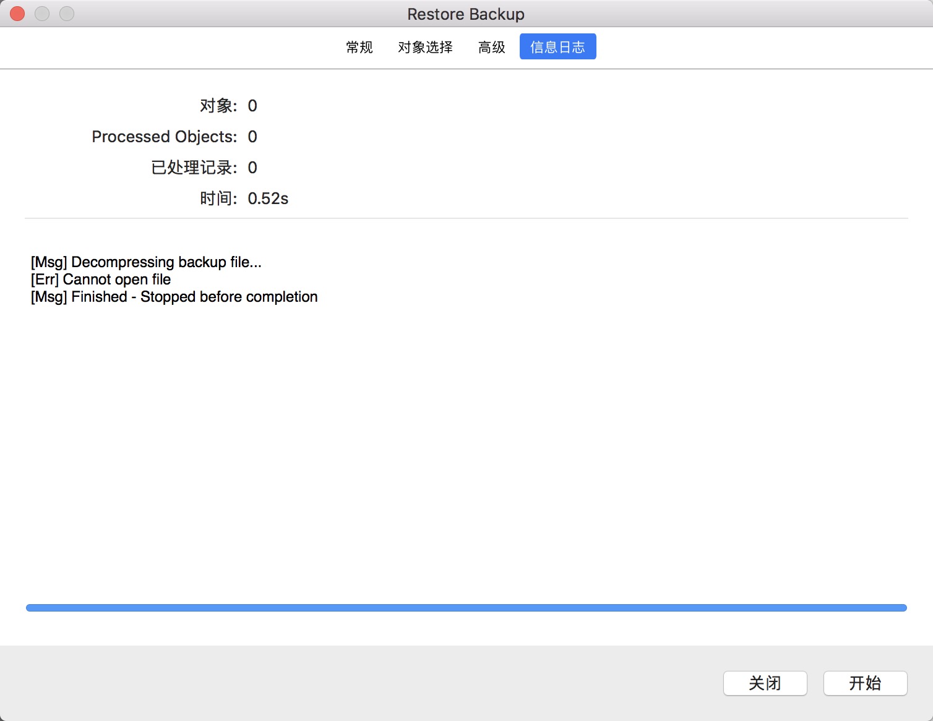This screenshot has height=721, width=933.
Task: Click the Restore Backup window title
Action: [466, 14]
